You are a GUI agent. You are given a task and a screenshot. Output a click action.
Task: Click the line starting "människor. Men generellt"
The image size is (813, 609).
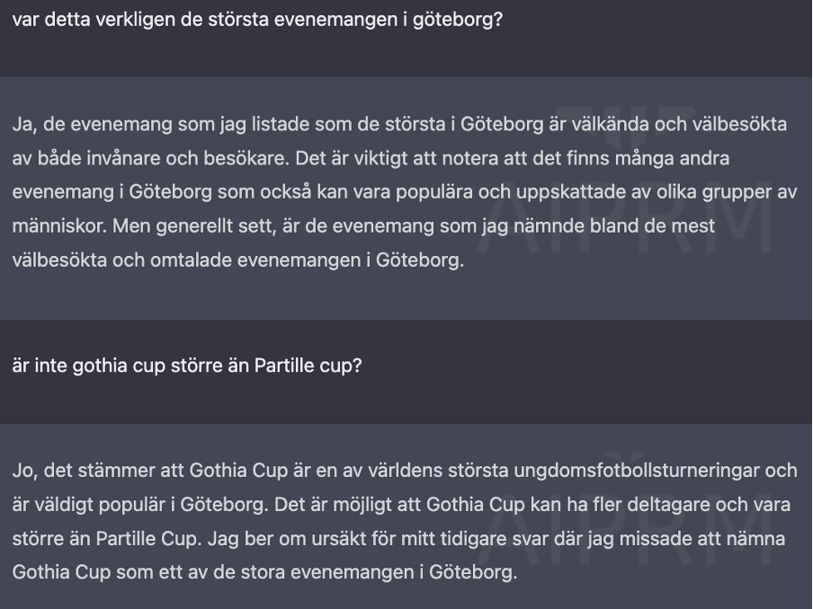coord(363,225)
